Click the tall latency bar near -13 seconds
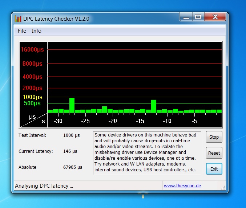The image size is (246, 208). tap(154, 106)
